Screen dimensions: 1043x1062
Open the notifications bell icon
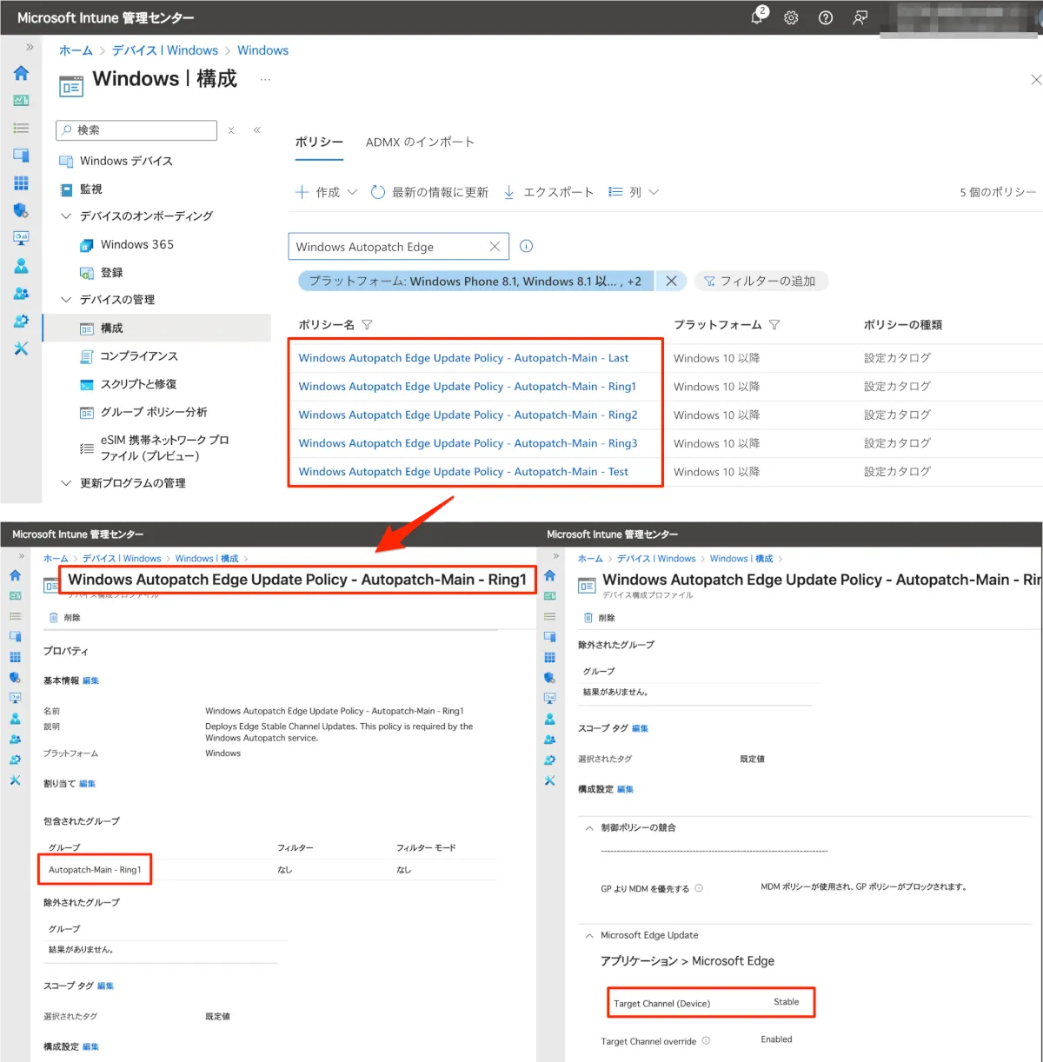coord(757,17)
